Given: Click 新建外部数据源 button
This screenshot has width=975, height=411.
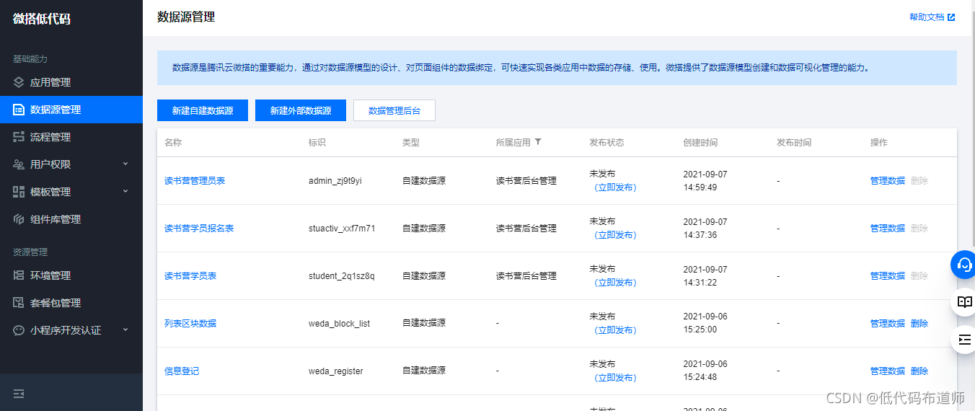Looking at the screenshot, I should point(301,110).
